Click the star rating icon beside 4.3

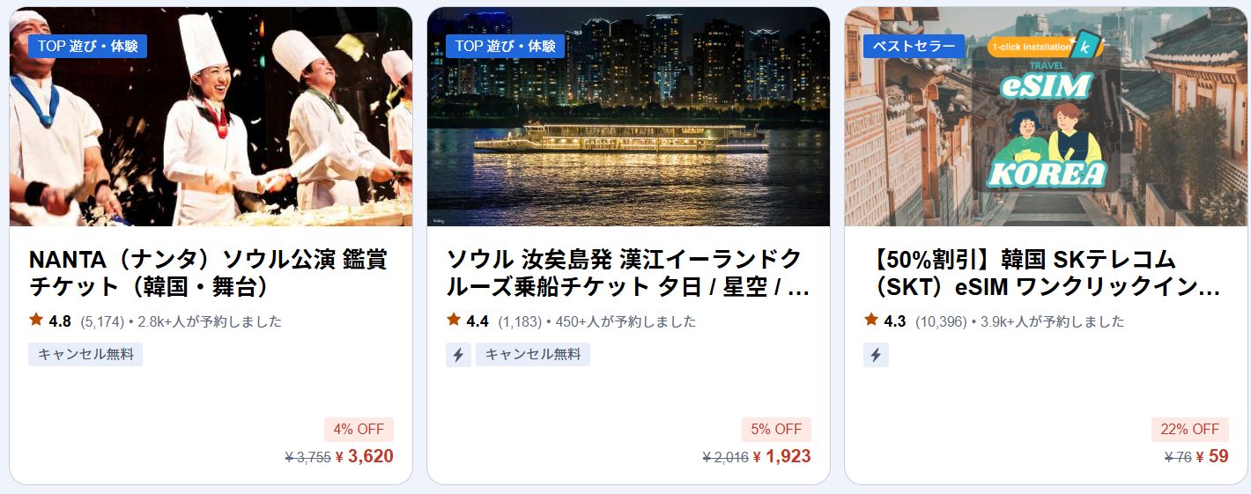point(871,320)
